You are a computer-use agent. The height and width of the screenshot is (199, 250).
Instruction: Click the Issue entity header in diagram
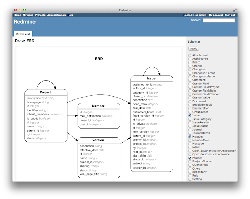pyautogui.click(x=151, y=78)
